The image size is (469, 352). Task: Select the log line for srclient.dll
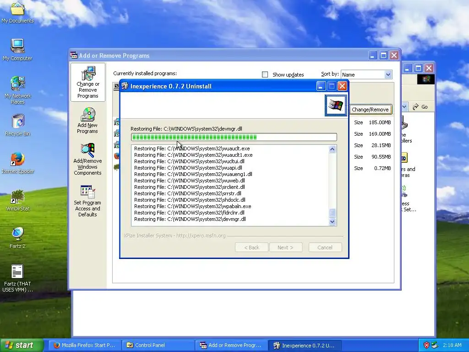[189, 187]
